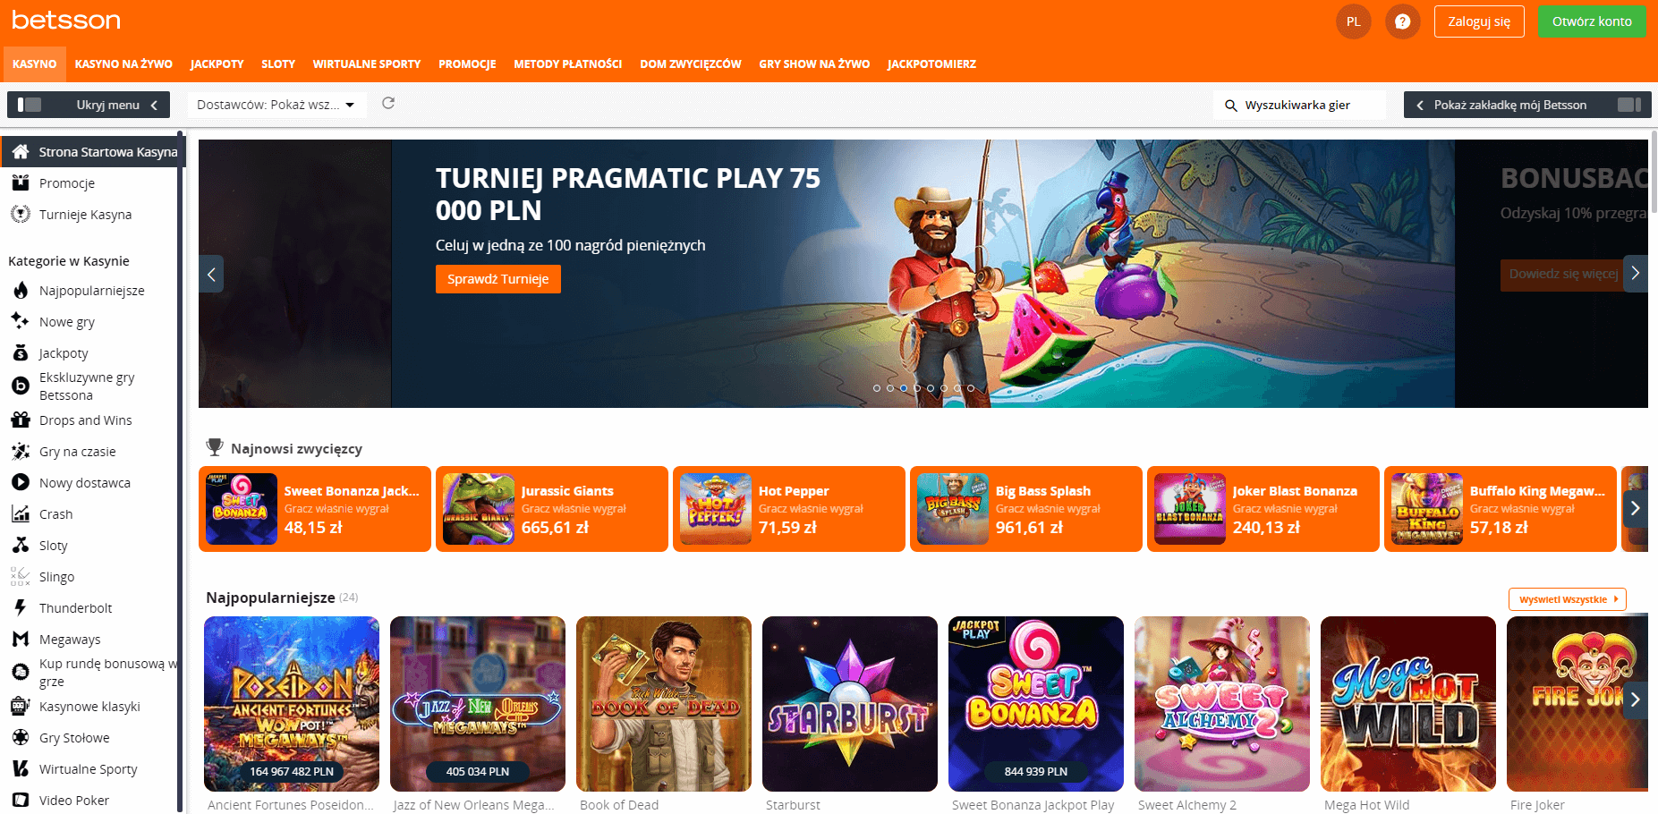Image resolution: width=1658 pixels, height=814 pixels.
Task: Click the Sprawdź Turnieje button
Action: point(498,279)
